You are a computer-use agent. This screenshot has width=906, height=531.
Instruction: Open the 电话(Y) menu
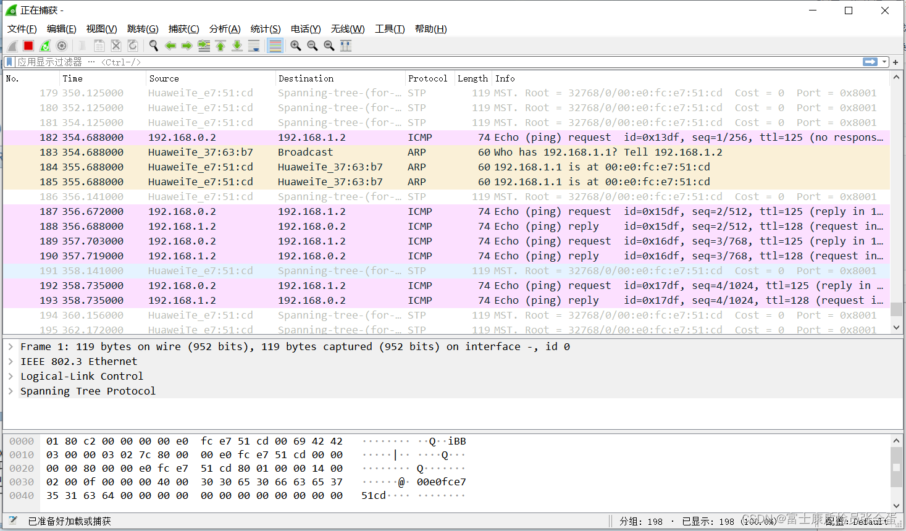(x=306, y=29)
